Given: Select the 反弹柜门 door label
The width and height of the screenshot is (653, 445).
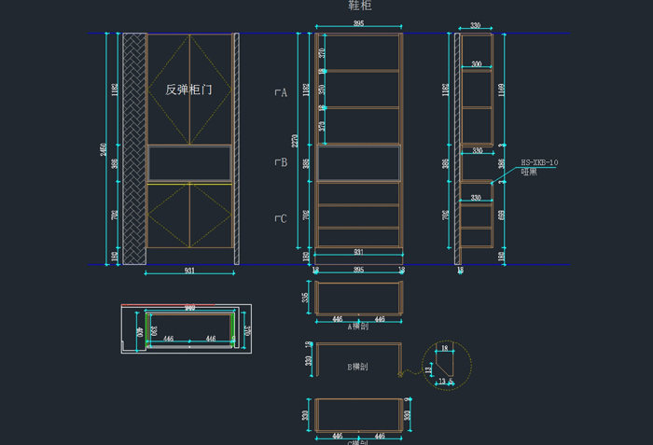Looking at the screenshot, I should pos(189,90).
